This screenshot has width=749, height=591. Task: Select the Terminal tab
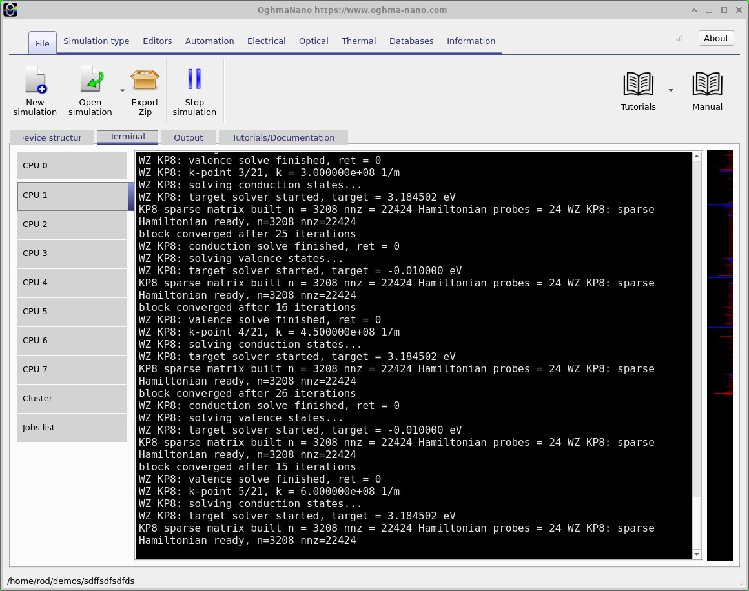[127, 137]
